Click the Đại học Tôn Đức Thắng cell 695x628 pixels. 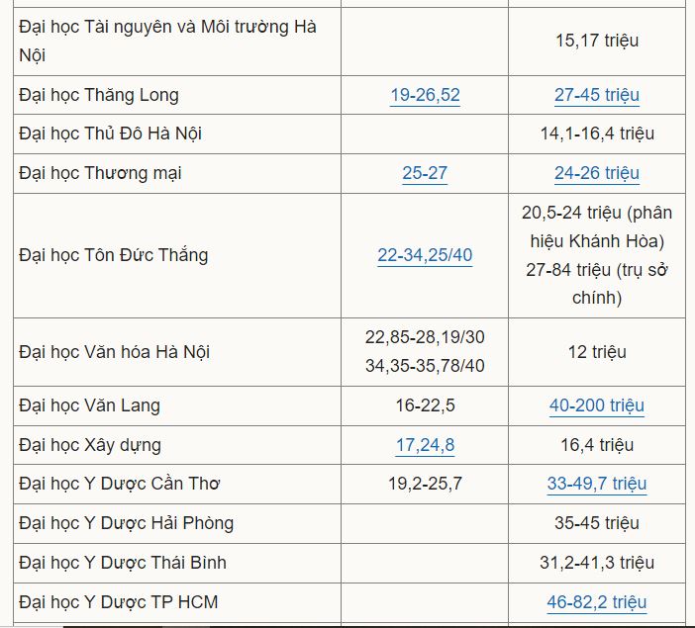[114, 255]
